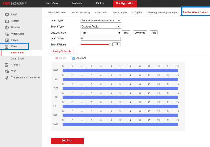
Task: Click the Temperature Measurement thermometer icon
Action: 7,78
